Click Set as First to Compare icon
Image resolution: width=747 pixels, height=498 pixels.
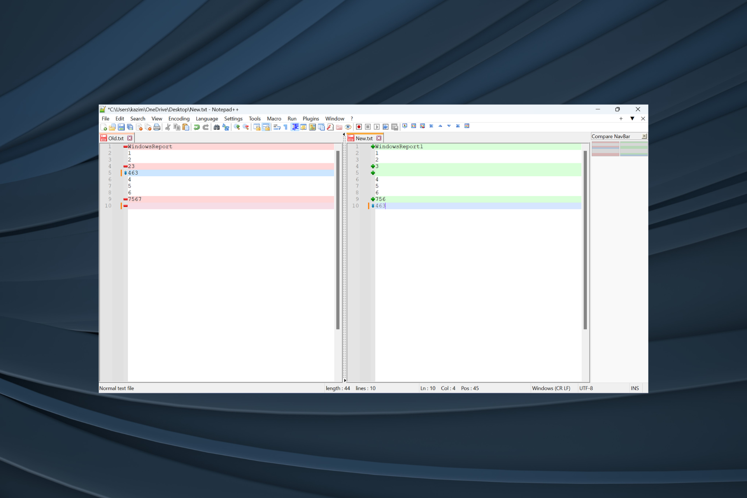tap(405, 126)
